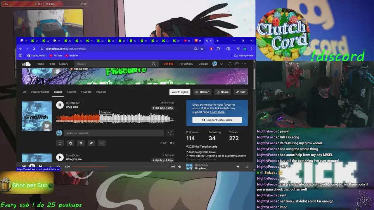Click Hip-hop & Rap tag on Drug bias
The width and height of the screenshot is (374, 210).
click(163, 108)
